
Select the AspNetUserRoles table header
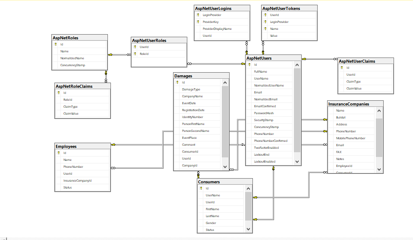(159, 40)
